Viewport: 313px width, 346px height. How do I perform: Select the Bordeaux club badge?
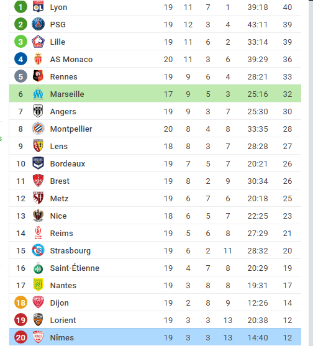(38, 163)
